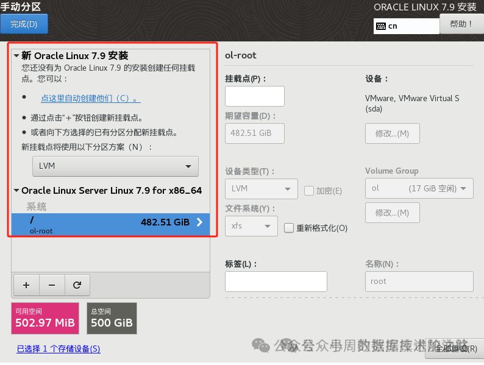The image size is (484, 365).
Task: Click the plus button to add mount point
Action: [27, 285]
